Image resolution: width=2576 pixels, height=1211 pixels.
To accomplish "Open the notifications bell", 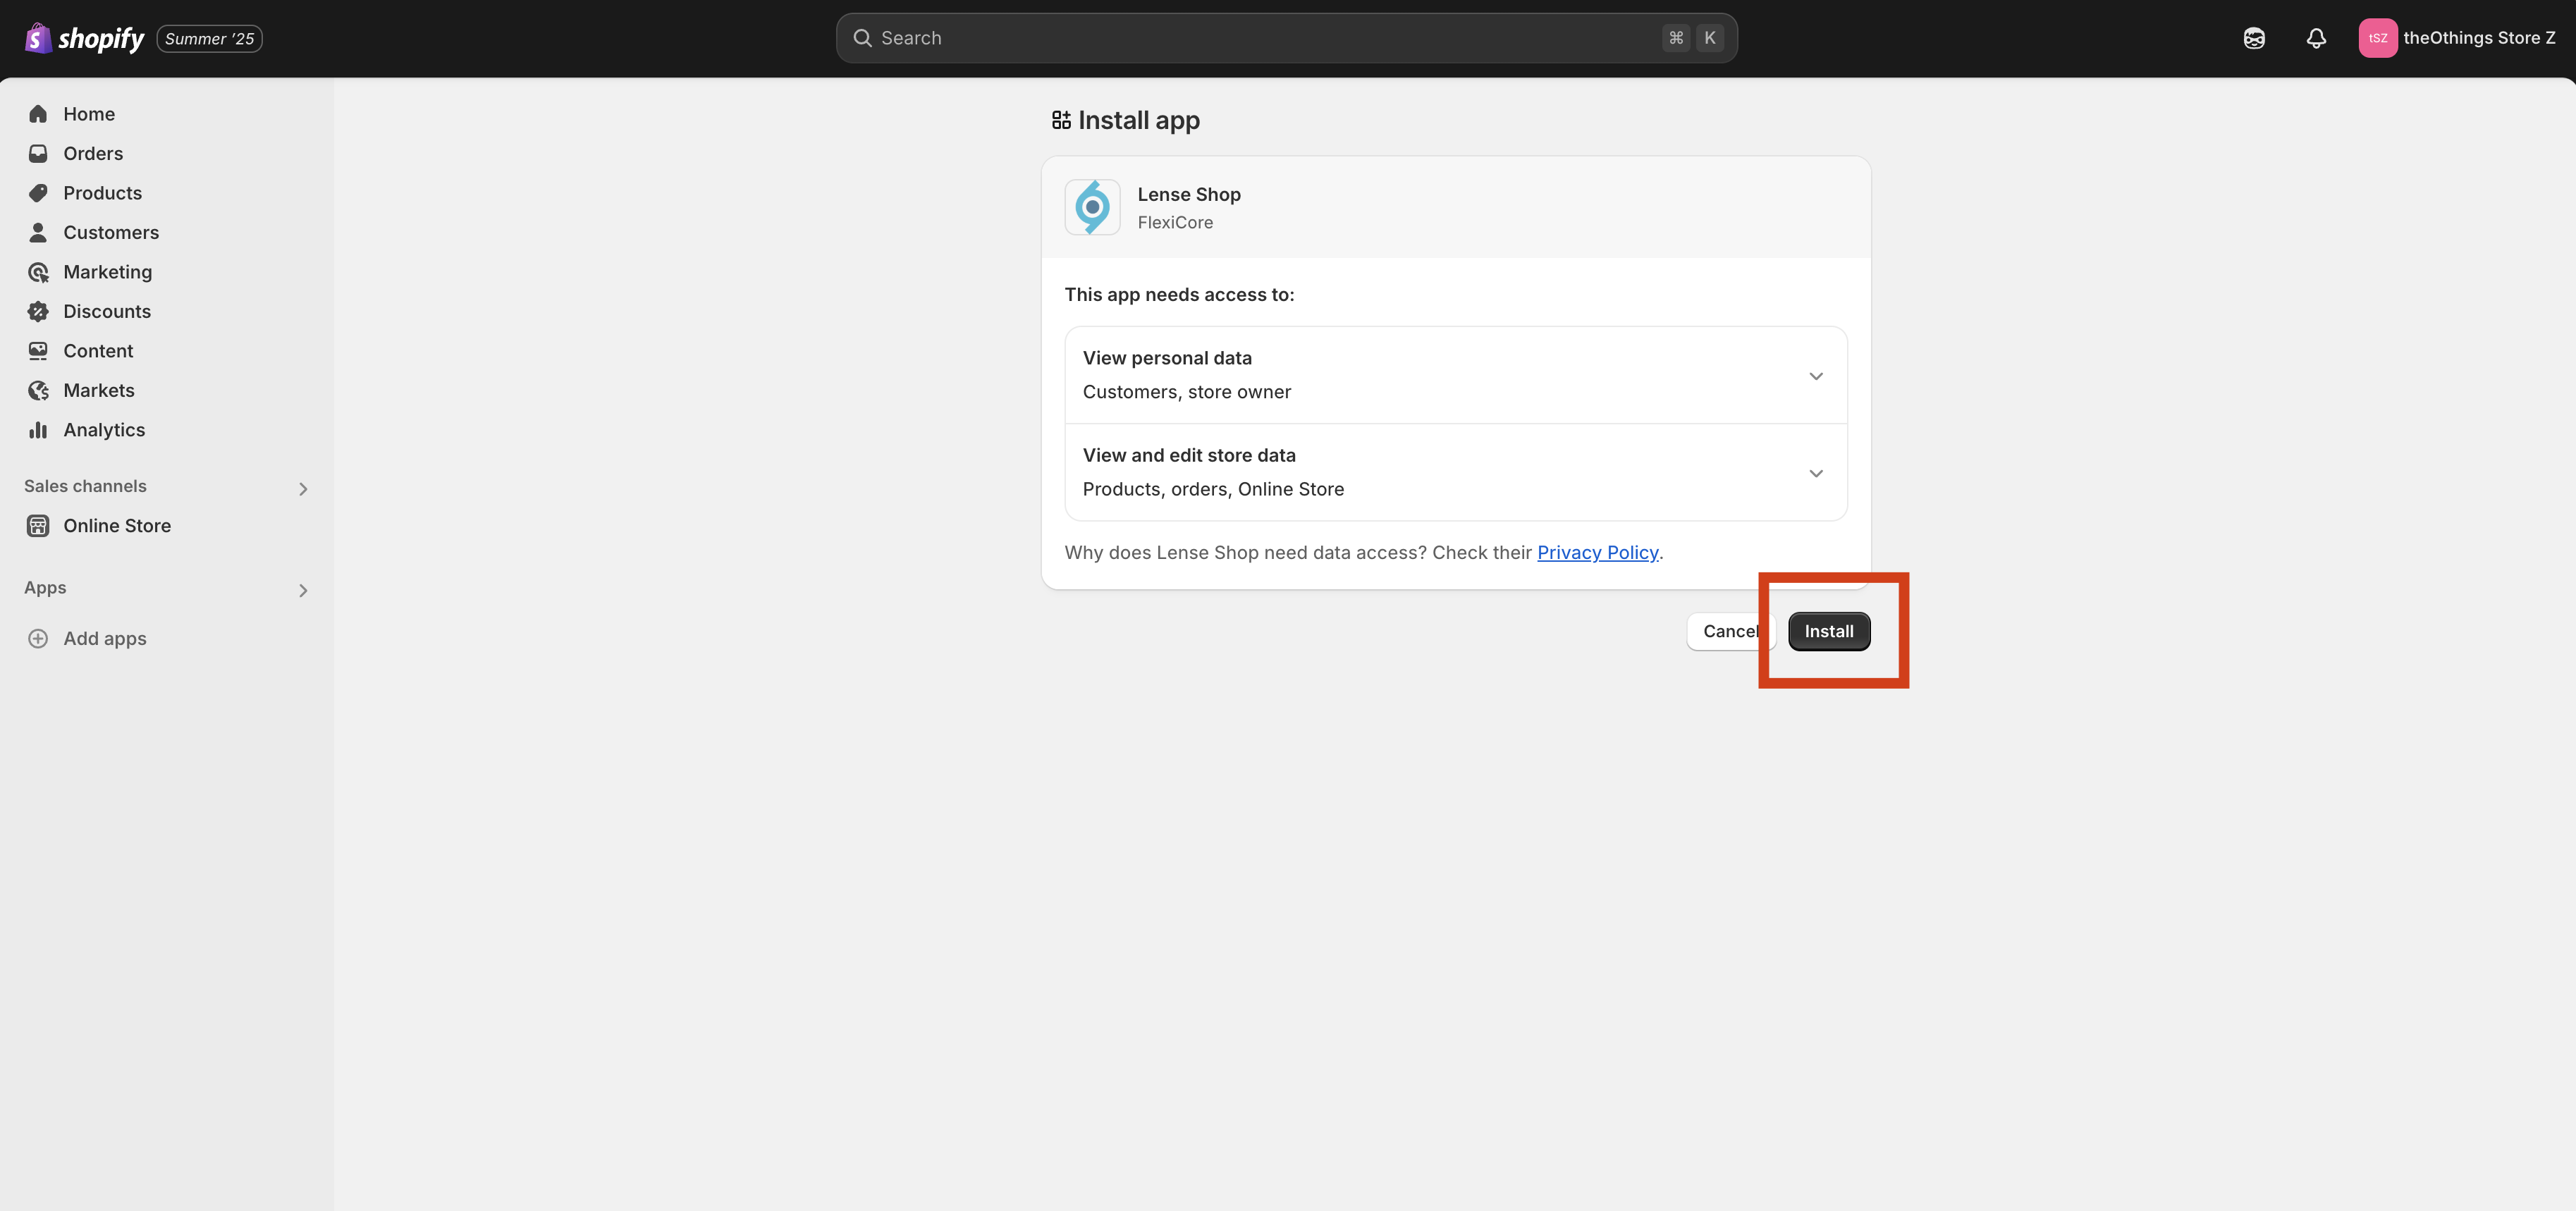I will coord(2316,38).
